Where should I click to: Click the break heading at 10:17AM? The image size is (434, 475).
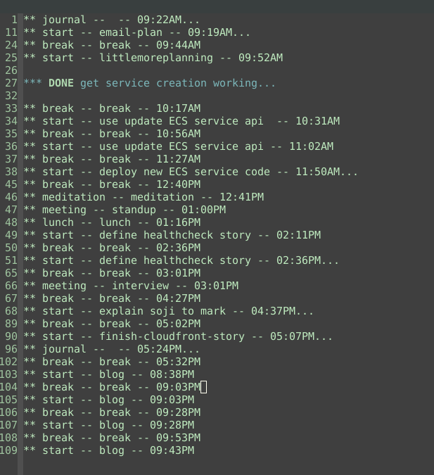[x=112, y=108]
